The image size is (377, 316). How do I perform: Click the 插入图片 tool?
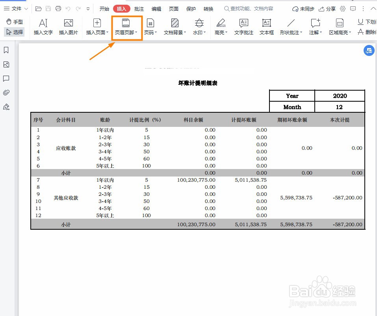tap(69, 27)
